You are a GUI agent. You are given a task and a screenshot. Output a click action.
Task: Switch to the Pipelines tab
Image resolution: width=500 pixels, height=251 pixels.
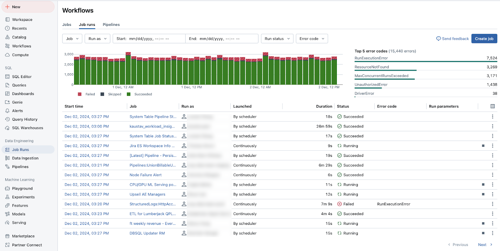(111, 25)
